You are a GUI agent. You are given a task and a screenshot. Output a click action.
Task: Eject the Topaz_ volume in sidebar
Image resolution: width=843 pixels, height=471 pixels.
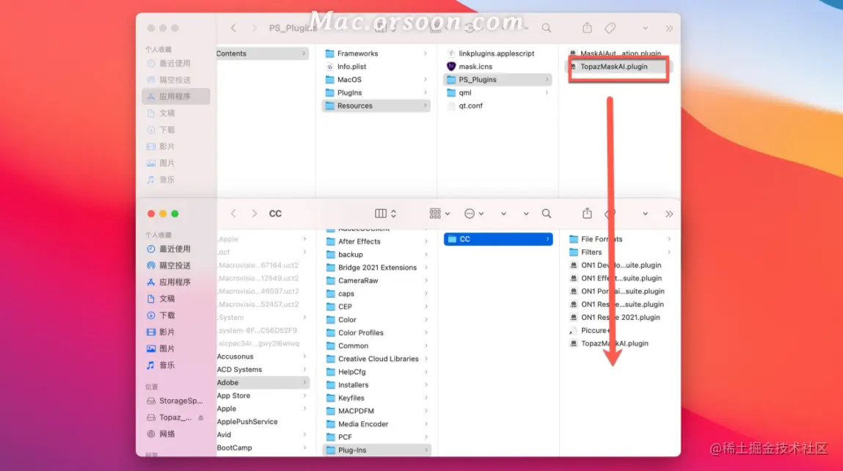200,417
